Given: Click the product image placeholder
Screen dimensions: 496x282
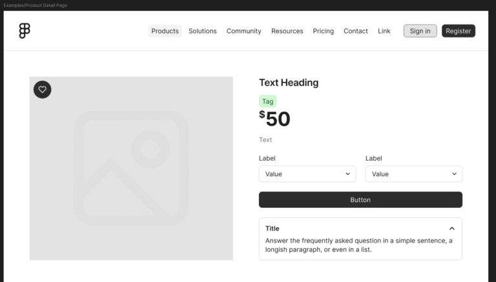Looking at the screenshot, I should [131, 169].
